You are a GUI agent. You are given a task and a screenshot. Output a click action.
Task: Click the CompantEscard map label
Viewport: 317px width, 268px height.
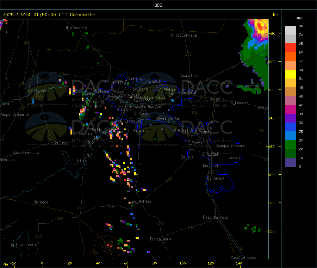click(232, 145)
